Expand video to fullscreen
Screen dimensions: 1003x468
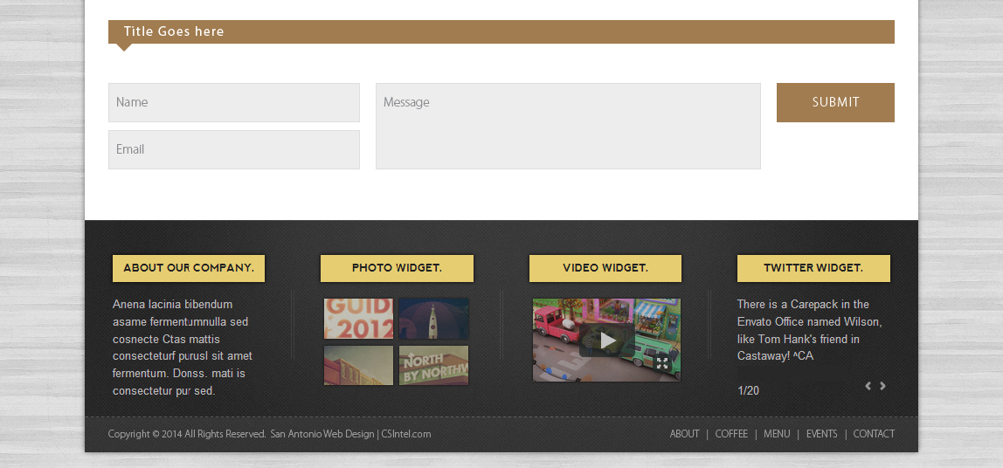(x=662, y=363)
